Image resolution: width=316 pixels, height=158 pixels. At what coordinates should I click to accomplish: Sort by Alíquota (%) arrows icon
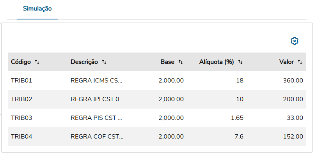pyautogui.click(x=240, y=62)
